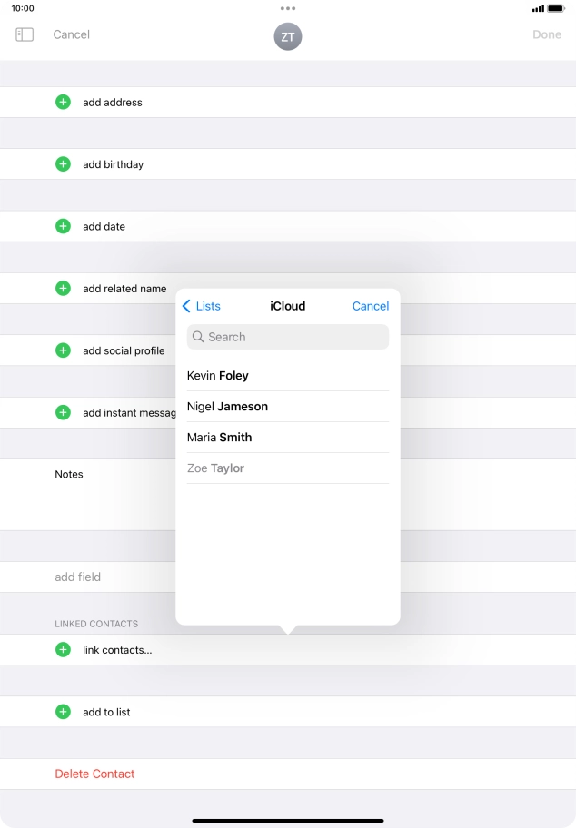
Task: Tap the green plus beside add date
Action: (63, 226)
